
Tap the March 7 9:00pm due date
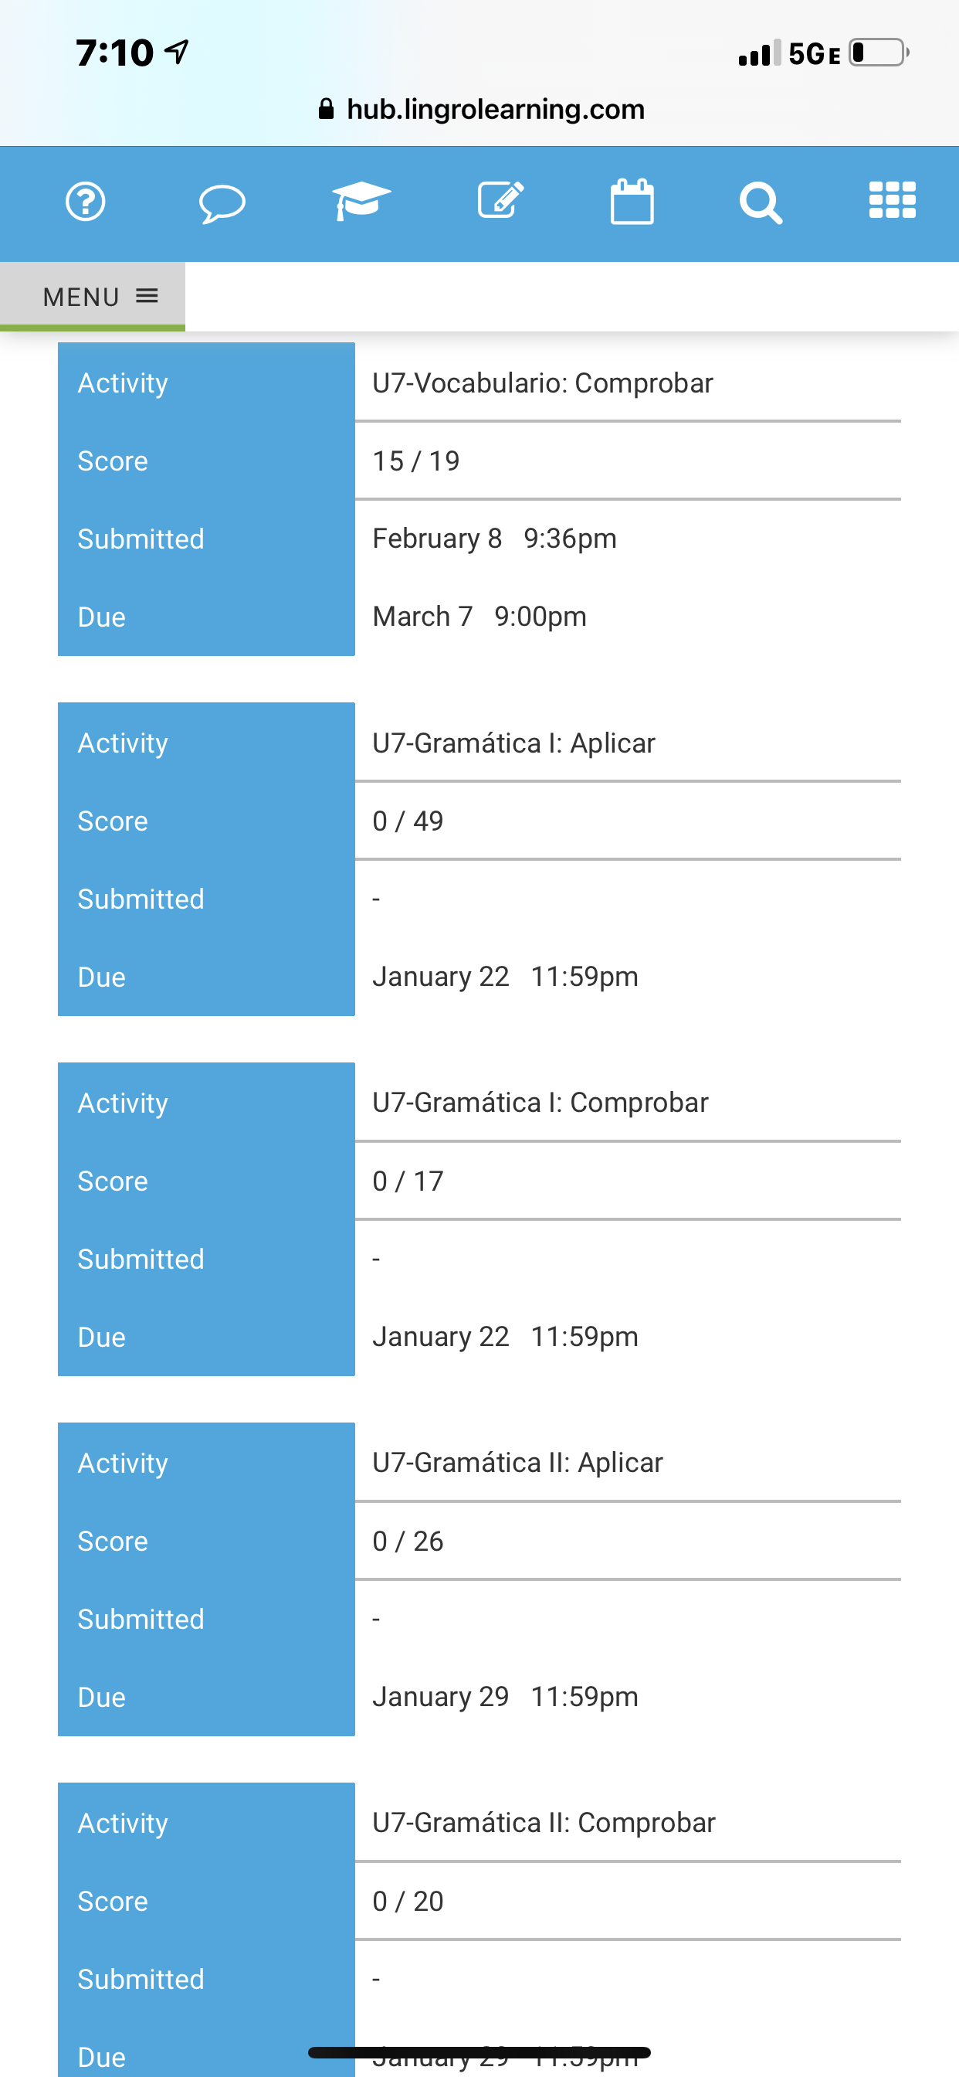click(479, 616)
